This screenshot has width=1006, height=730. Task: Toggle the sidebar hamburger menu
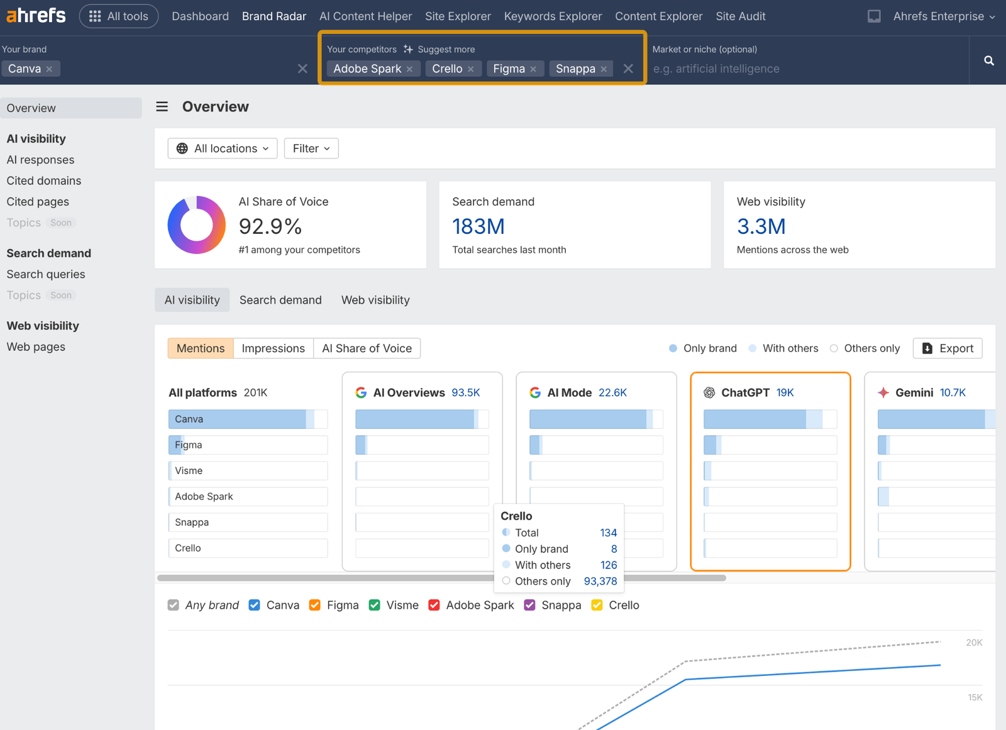click(162, 107)
